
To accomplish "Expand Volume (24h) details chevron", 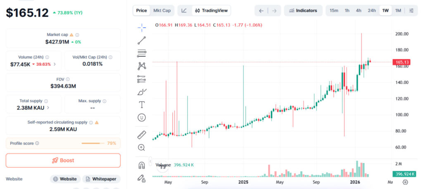I will point(55,64).
